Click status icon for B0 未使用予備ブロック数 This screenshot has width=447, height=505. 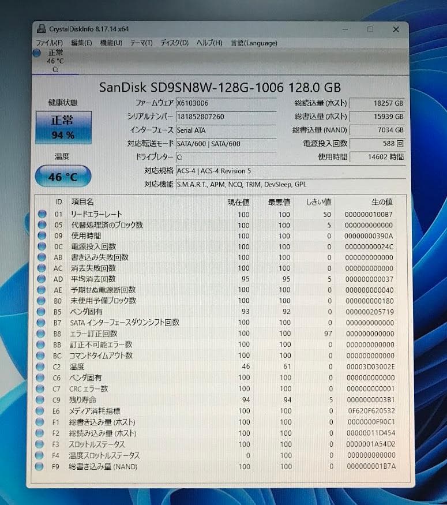tap(41, 301)
